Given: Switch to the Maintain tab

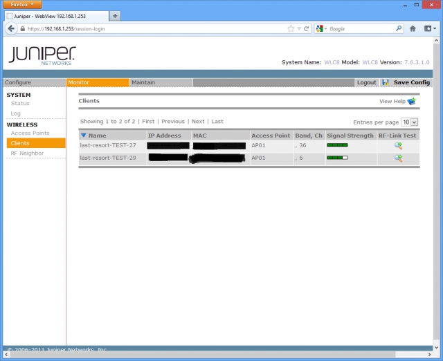Looking at the screenshot, I should coord(161,82).
